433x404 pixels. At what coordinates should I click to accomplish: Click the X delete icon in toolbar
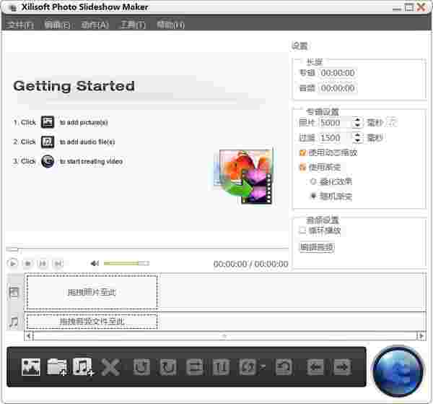pos(110,367)
